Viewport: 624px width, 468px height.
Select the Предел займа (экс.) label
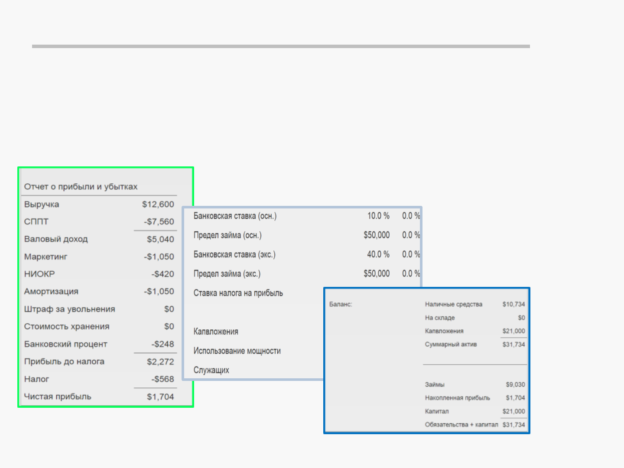(227, 274)
